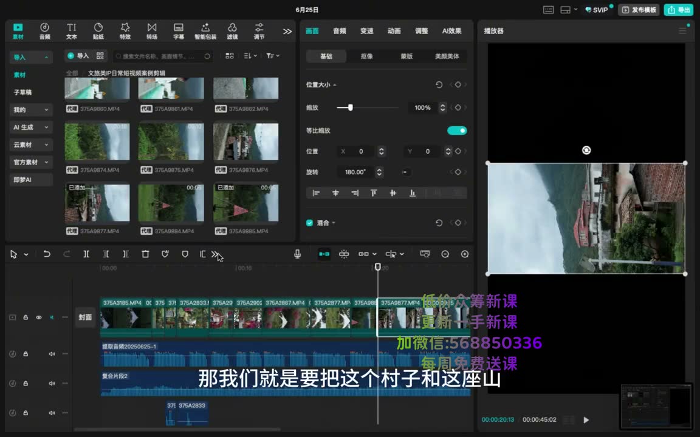The height and width of the screenshot is (437, 700).
Task: Show more top toolbar tabs with double chevron
Action: (x=287, y=31)
